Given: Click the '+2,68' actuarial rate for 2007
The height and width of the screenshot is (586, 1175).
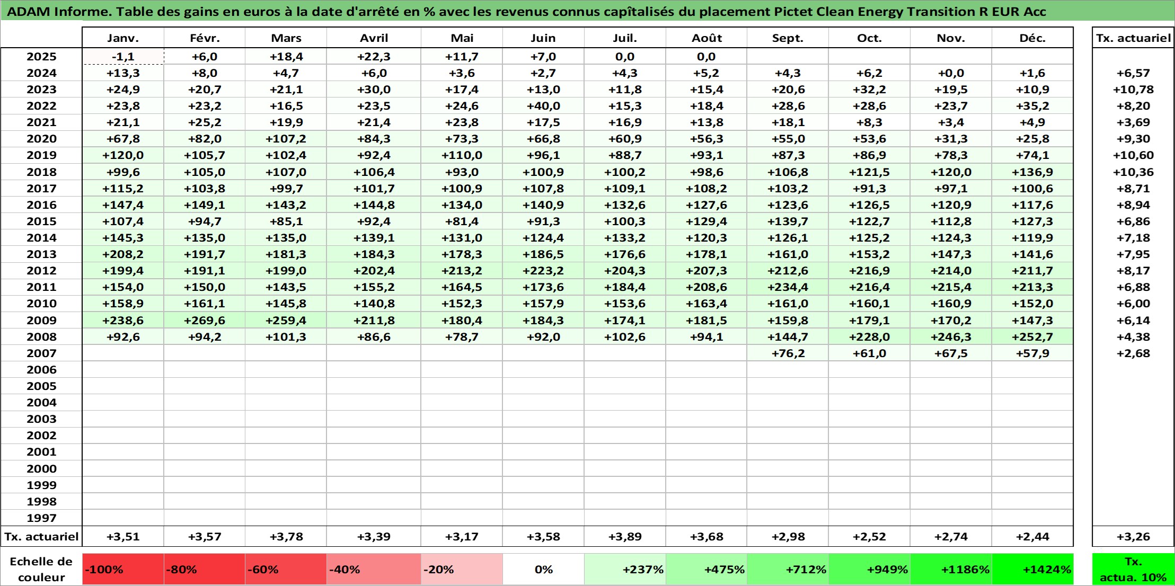Looking at the screenshot, I should coord(1133,353).
